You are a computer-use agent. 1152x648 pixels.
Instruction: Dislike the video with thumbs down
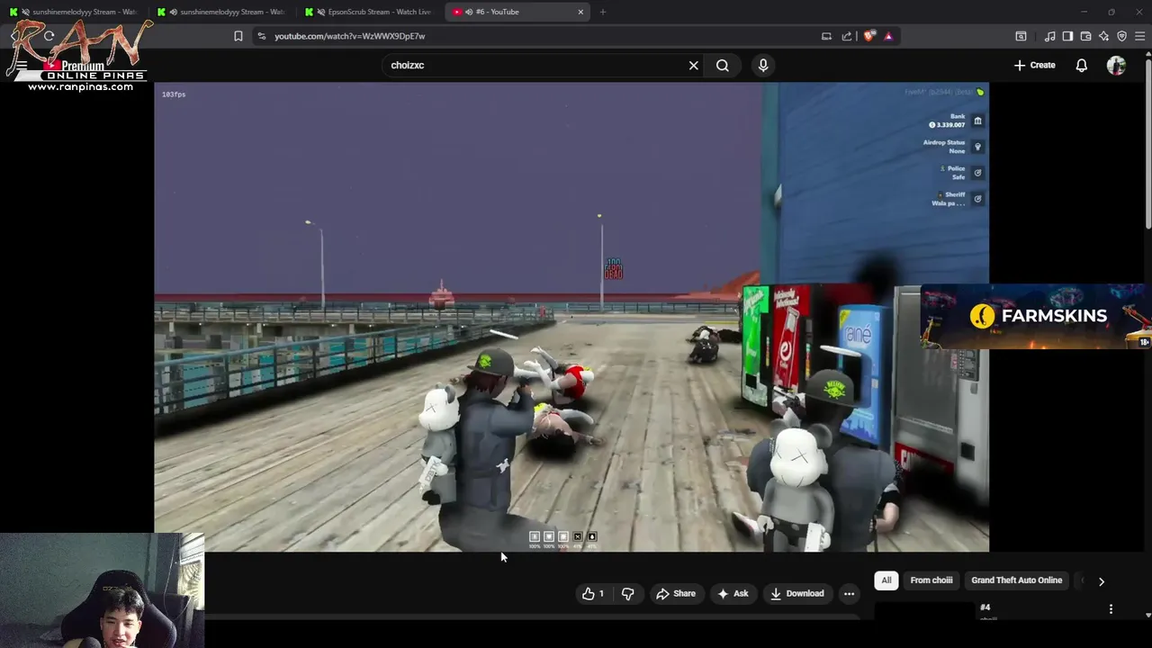pos(627,593)
